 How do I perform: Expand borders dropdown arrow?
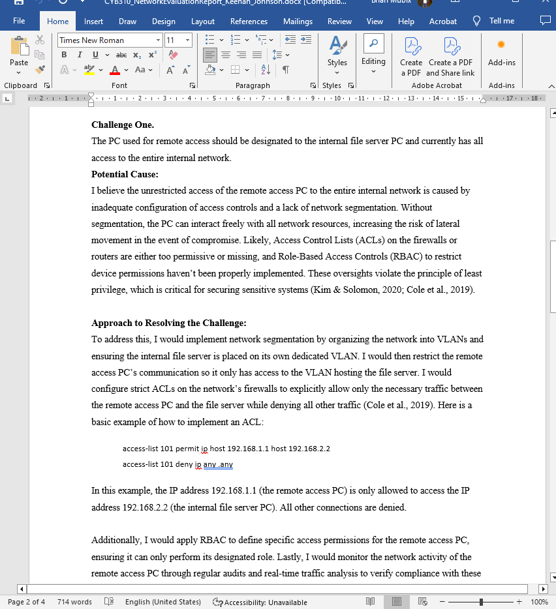pyautogui.click(x=247, y=70)
